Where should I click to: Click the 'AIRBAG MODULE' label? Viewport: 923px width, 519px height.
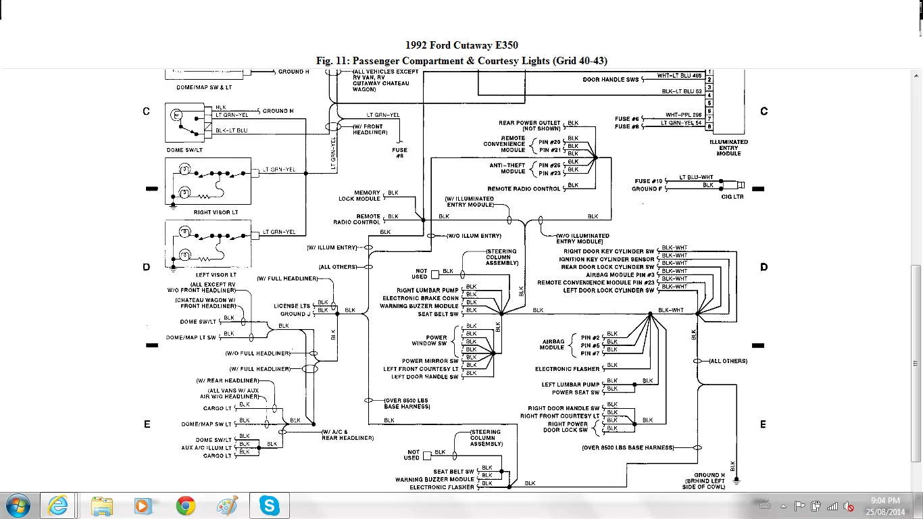point(553,345)
